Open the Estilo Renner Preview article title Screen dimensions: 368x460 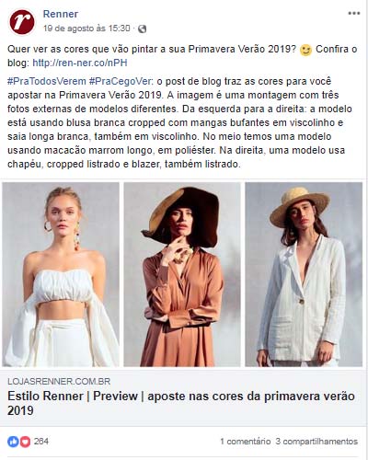click(181, 403)
